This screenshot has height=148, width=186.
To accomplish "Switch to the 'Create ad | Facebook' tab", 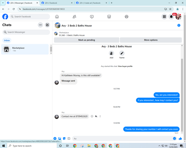I will (x=92, y=3).
